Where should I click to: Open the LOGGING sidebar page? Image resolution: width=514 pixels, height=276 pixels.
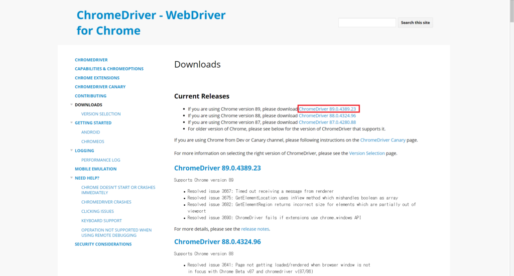coord(84,151)
